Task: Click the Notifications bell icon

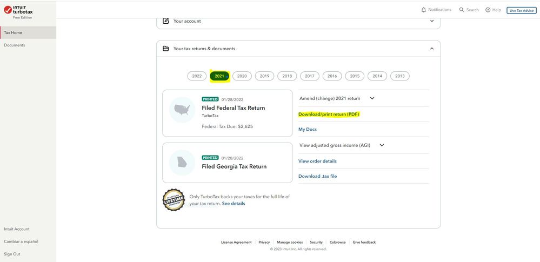Action: (x=424, y=10)
